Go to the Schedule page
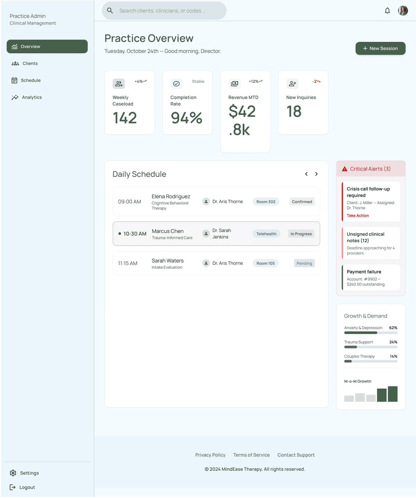The width and height of the screenshot is (416, 498). click(47, 80)
